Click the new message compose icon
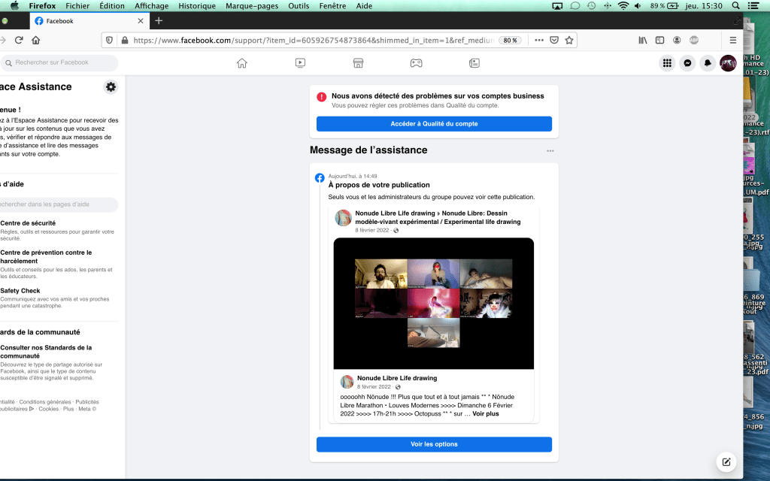The height and width of the screenshot is (481, 770). (x=726, y=462)
